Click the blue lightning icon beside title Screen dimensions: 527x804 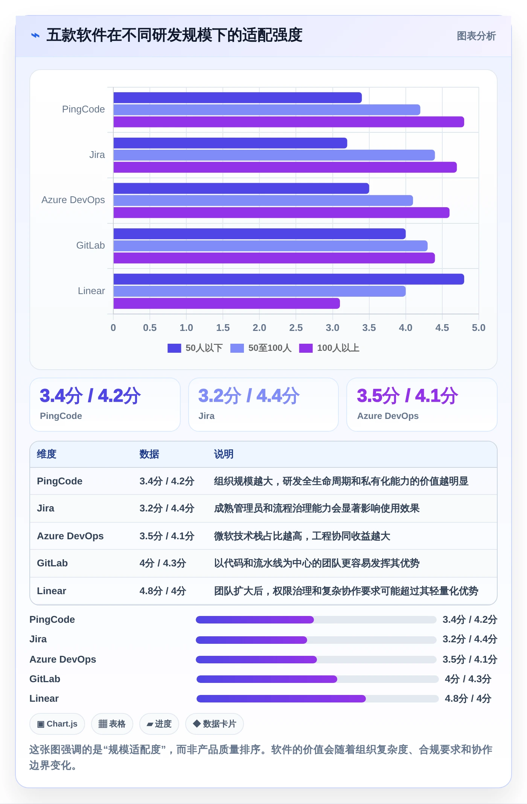pos(35,35)
